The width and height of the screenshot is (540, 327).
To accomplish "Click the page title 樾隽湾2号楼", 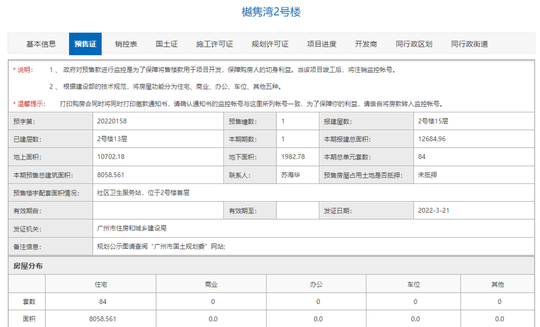I will point(270,13).
